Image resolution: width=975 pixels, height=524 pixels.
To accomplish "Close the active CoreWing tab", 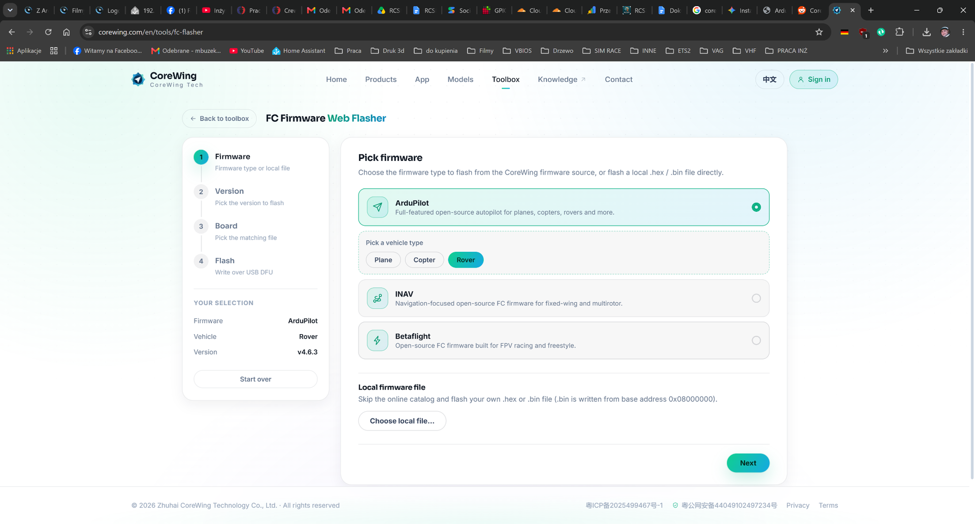I will pyautogui.click(x=853, y=10).
